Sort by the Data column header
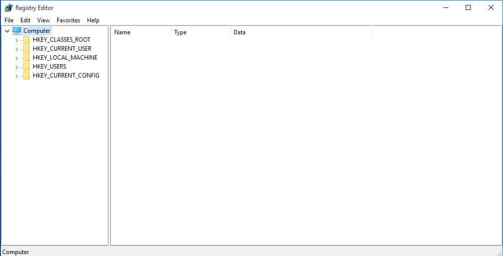The image size is (503, 256). pos(302,32)
